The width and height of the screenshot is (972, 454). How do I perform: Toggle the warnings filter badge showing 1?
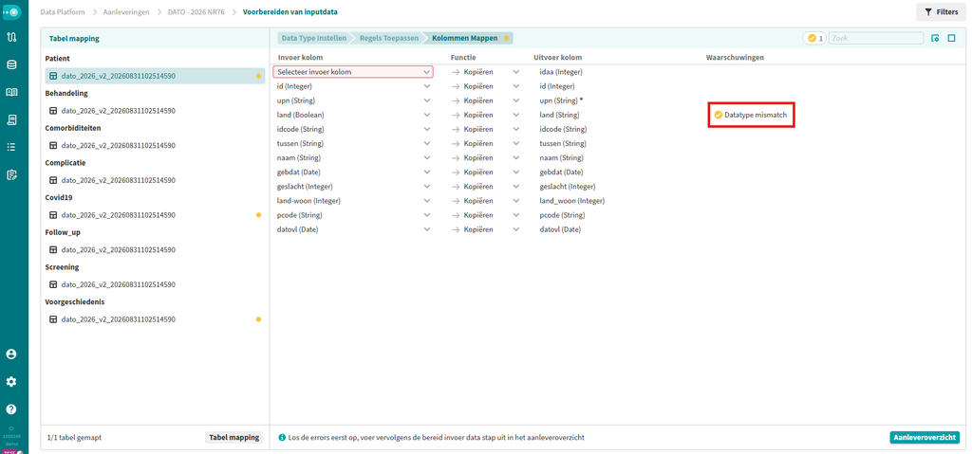(x=813, y=39)
